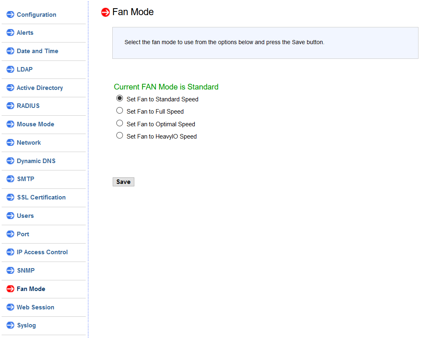
Task: Click the arrow icon beside Dynamic DNS
Action: (x=10, y=161)
